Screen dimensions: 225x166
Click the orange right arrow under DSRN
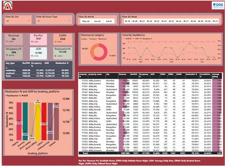(55, 42)
